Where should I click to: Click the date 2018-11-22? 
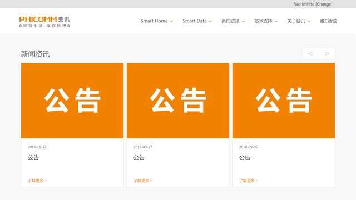pyautogui.click(x=37, y=147)
